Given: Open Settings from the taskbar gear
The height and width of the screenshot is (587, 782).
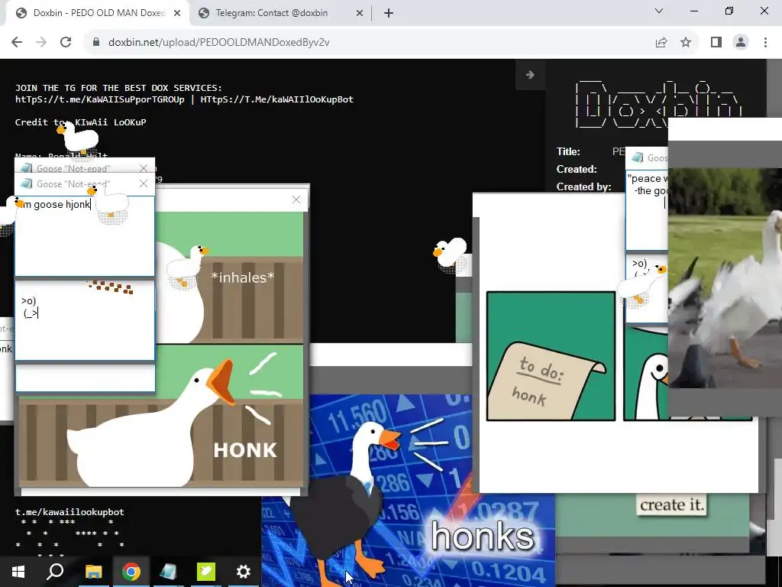Looking at the screenshot, I should 244,572.
